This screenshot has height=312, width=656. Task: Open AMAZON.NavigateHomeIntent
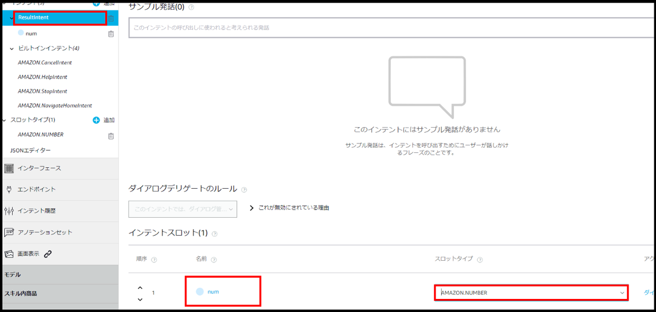coord(55,105)
